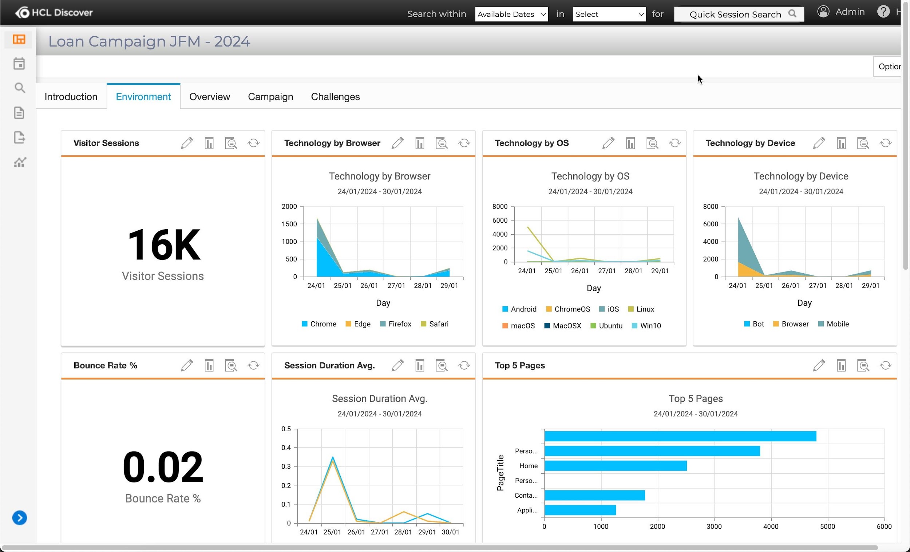This screenshot has width=910, height=552.
Task: Switch to the Challenges tab
Action: [335, 97]
